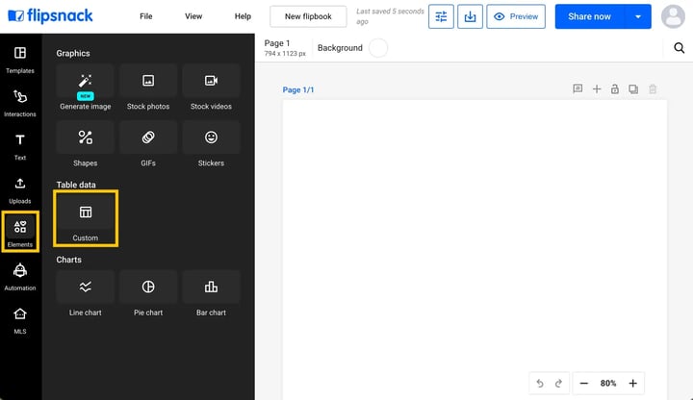Screen dimensions: 693x400
Task: Open the MLS sidebar panel
Action: click(x=20, y=320)
